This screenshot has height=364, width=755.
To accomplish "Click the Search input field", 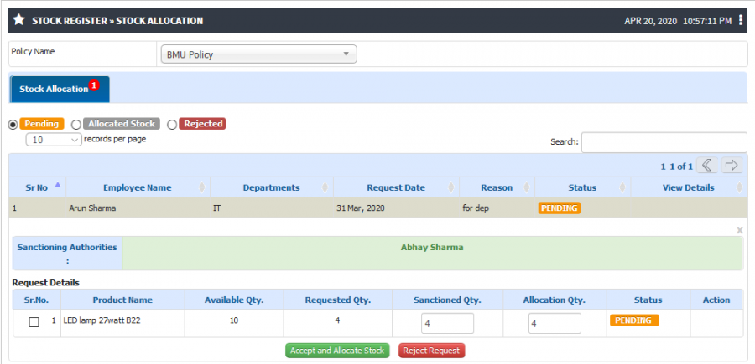I will [664, 142].
